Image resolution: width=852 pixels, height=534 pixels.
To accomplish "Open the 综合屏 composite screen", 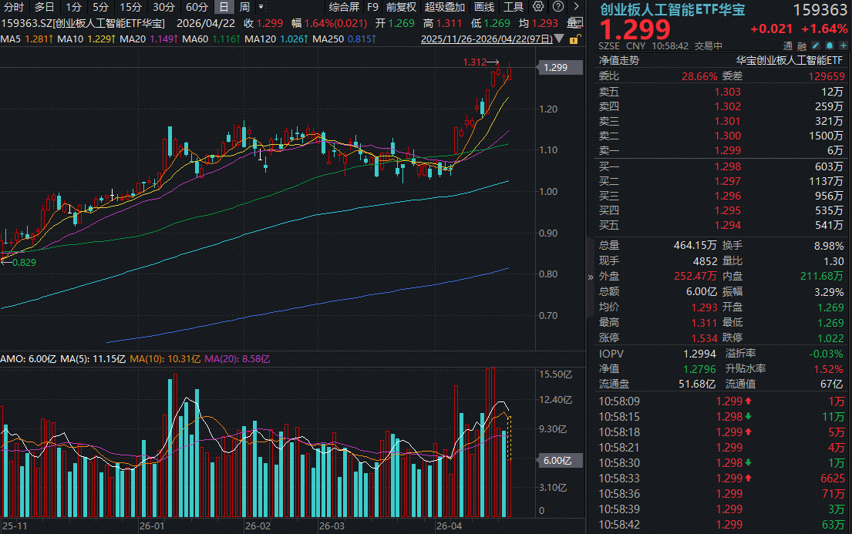I will pyautogui.click(x=344, y=7).
